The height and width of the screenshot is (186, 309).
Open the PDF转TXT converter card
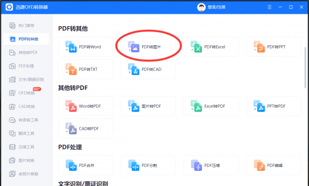click(x=86, y=69)
